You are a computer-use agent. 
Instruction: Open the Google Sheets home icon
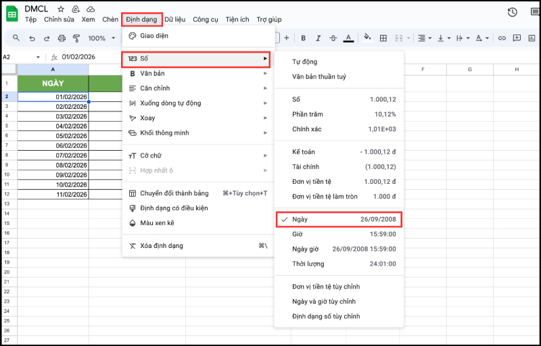(12, 14)
